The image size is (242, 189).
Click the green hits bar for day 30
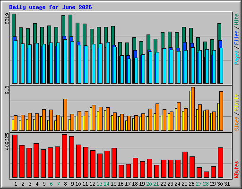[x=219, y=32]
